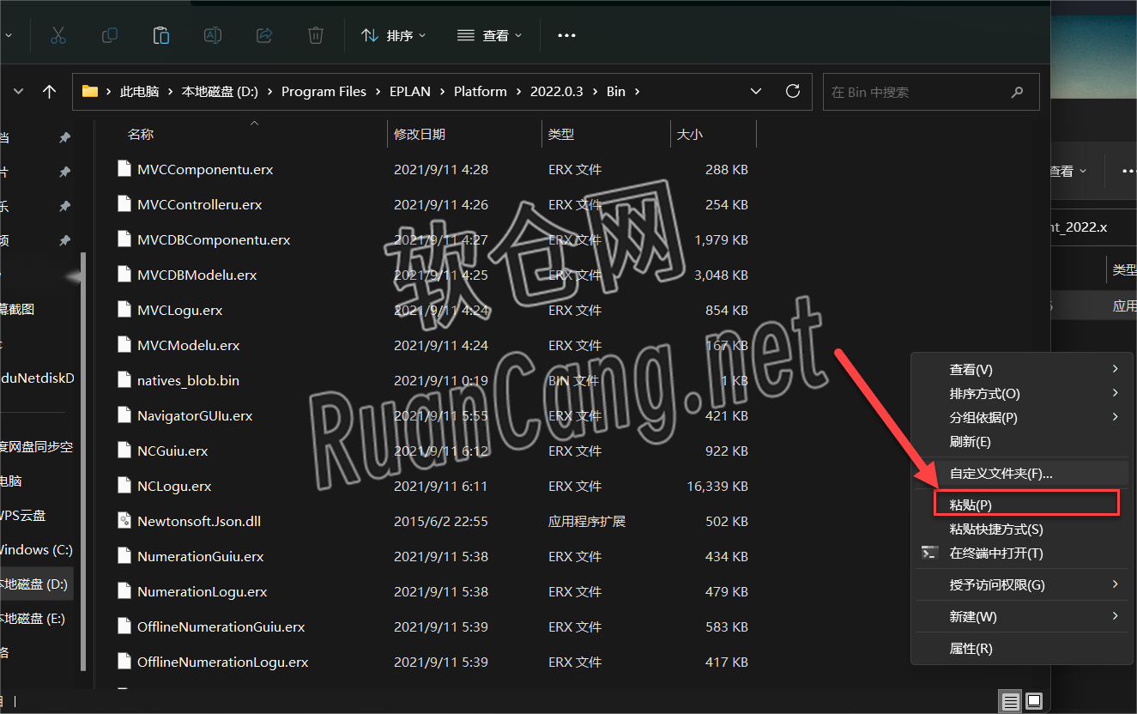
Task: Open the 查看 view options dropdown
Action: 489,35
